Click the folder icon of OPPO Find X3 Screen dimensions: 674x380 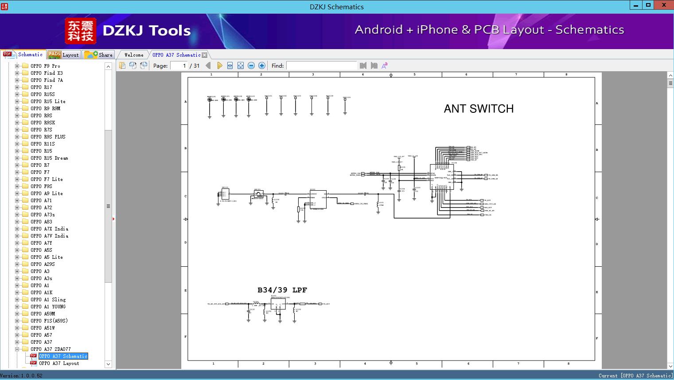(25, 73)
